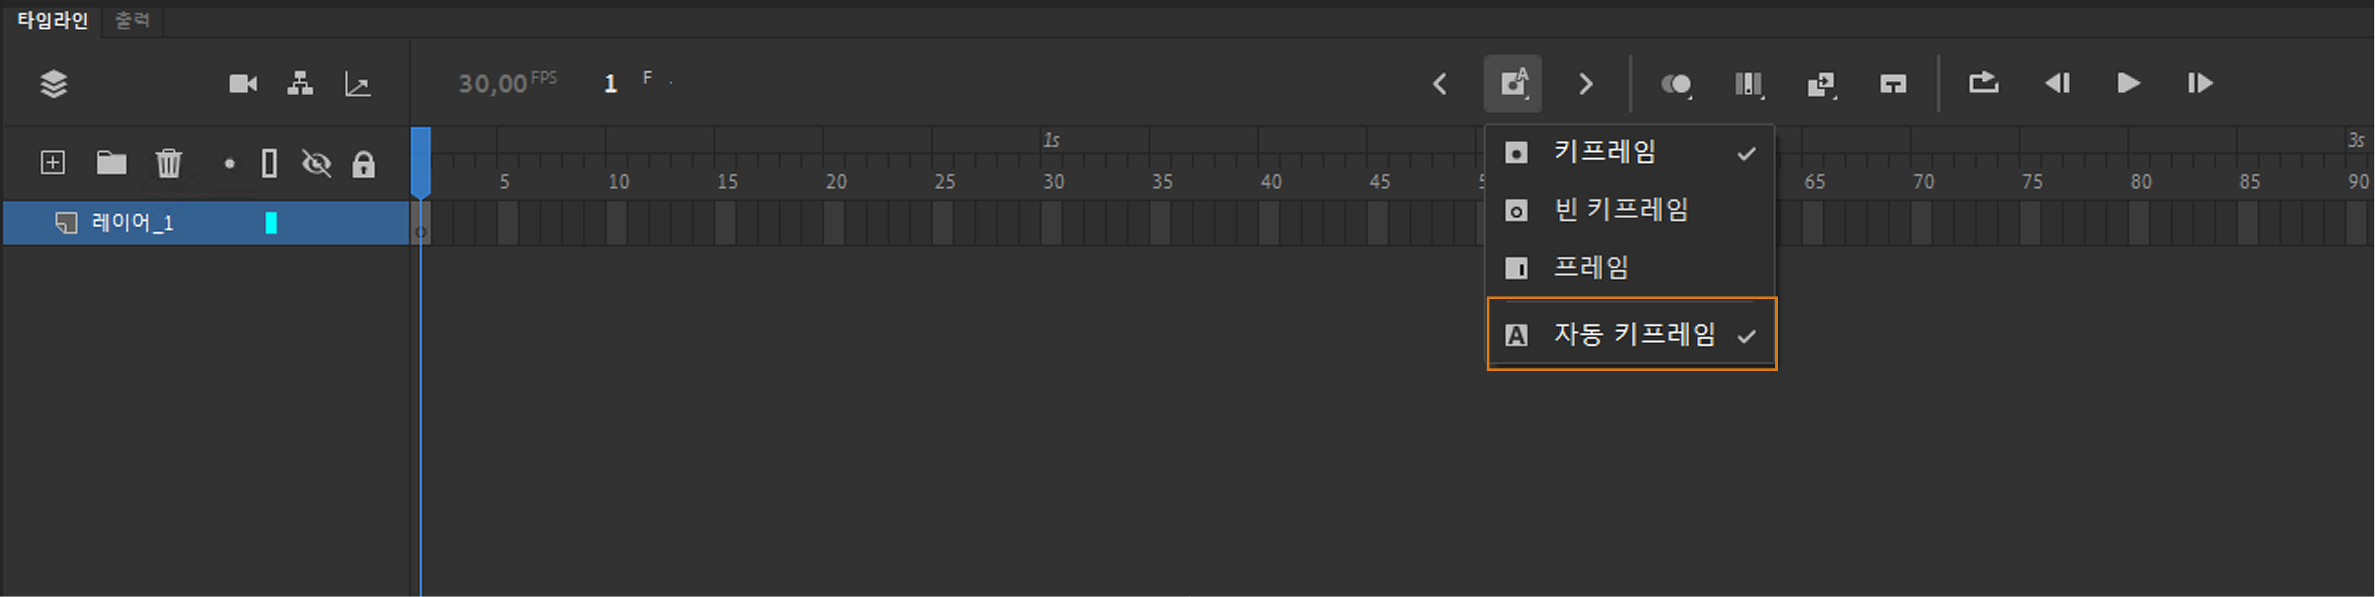Viewport: 2375px width, 597px height.
Task: Open the layer graph chart icon
Action: (357, 85)
